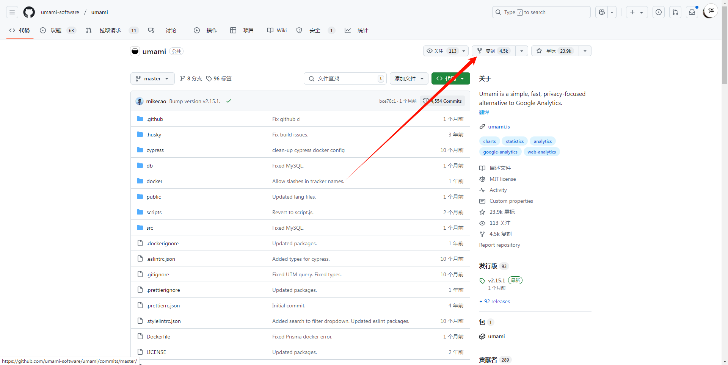This screenshot has width=728, height=365.
Task: Open the master branch selector
Action: 152,78
